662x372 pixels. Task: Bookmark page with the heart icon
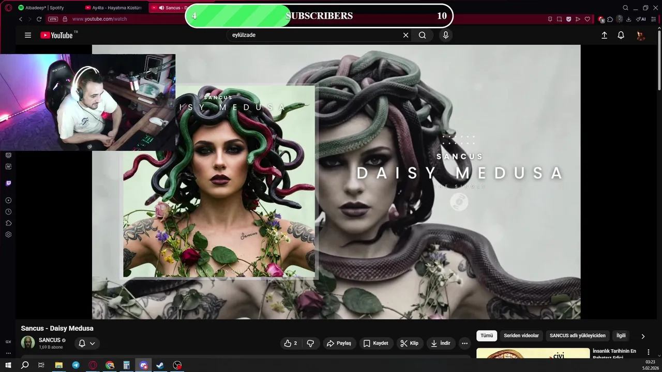point(587,19)
